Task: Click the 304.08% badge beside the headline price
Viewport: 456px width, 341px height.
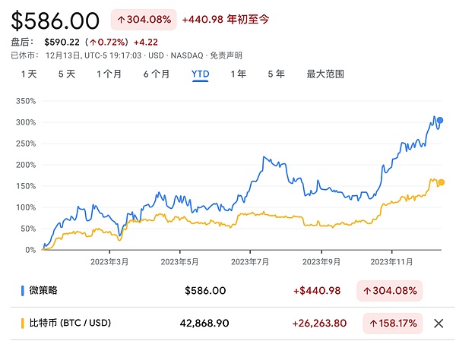Action: coord(144,20)
